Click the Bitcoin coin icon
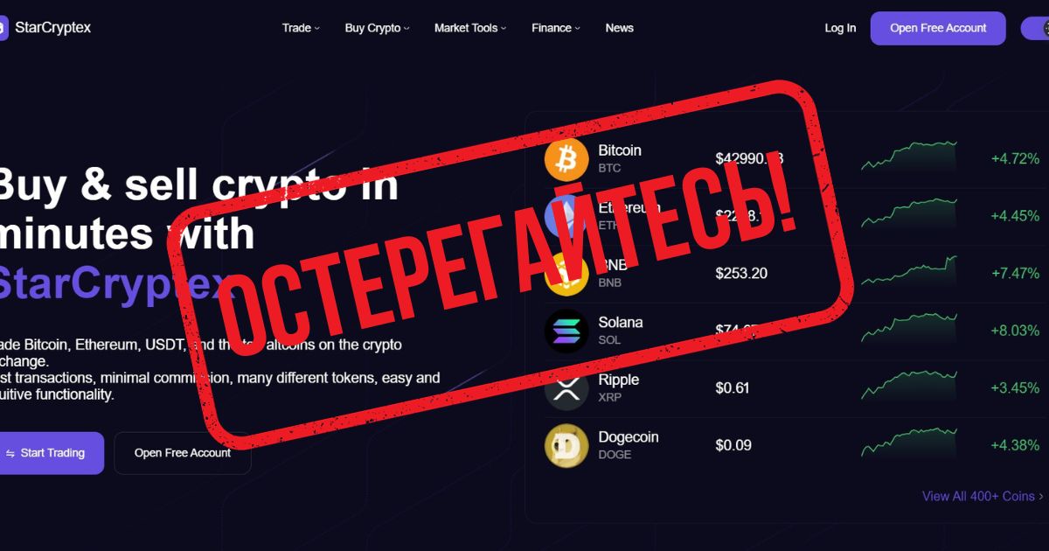 click(x=566, y=159)
